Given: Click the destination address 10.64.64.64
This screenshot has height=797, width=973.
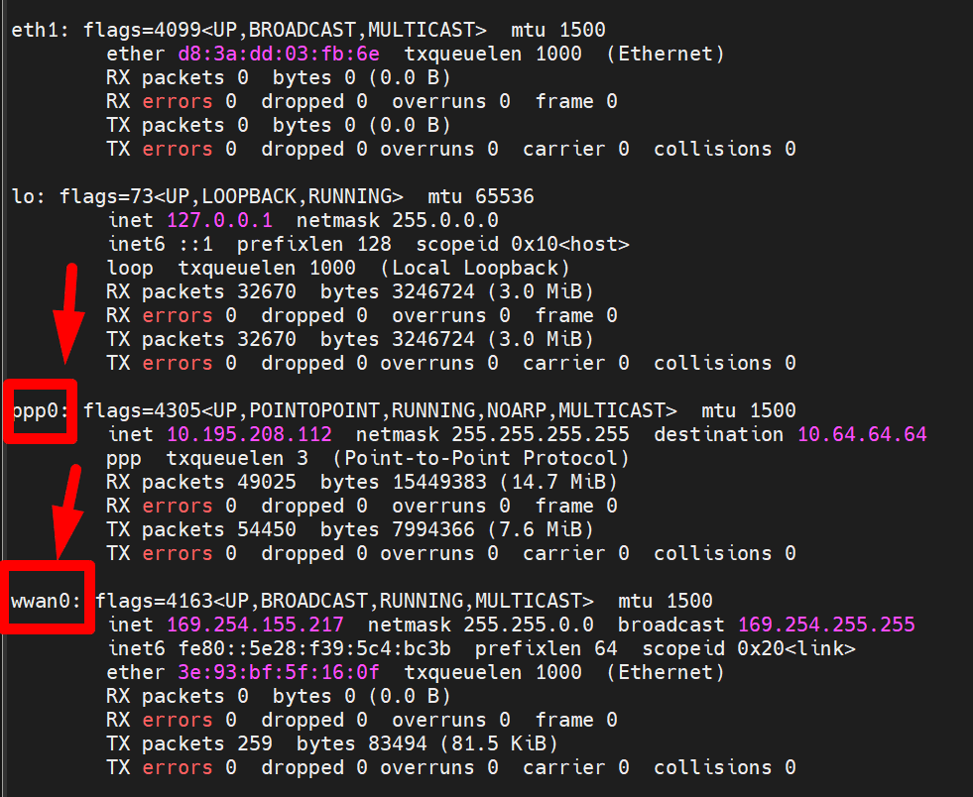Looking at the screenshot, I should point(862,434).
